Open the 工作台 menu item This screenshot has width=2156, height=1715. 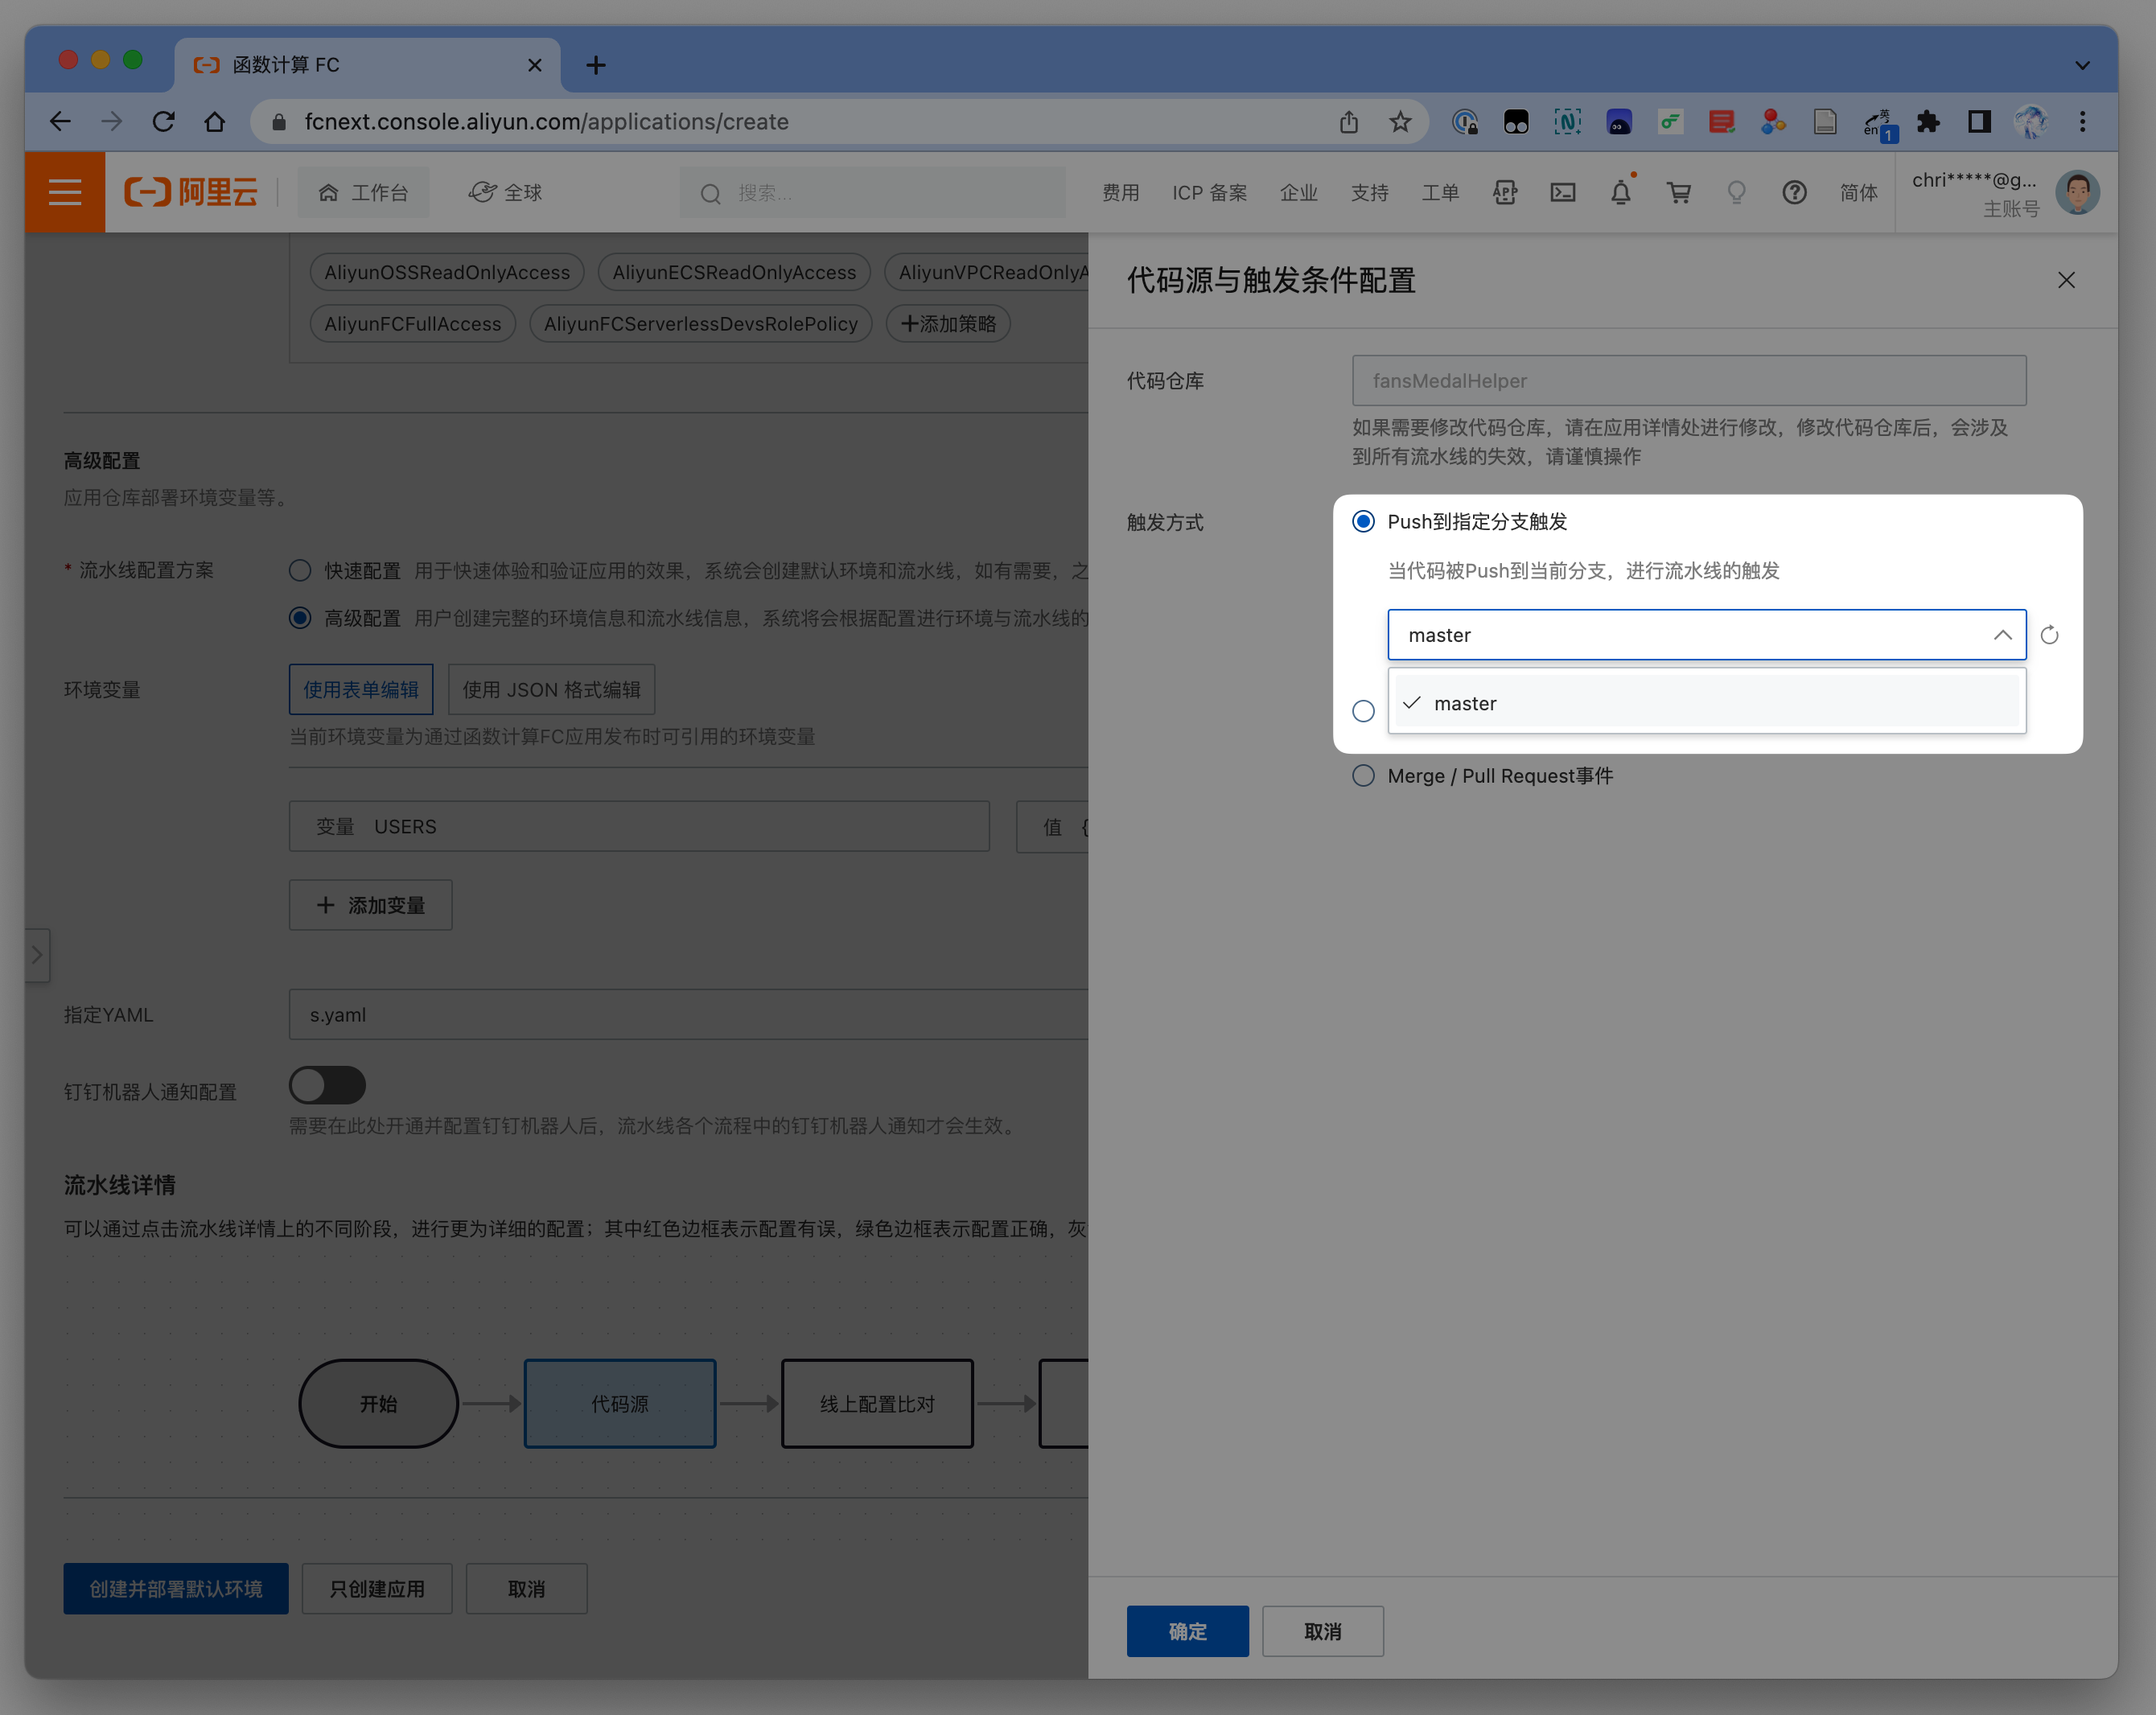pyautogui.click(x=364, y=192)
